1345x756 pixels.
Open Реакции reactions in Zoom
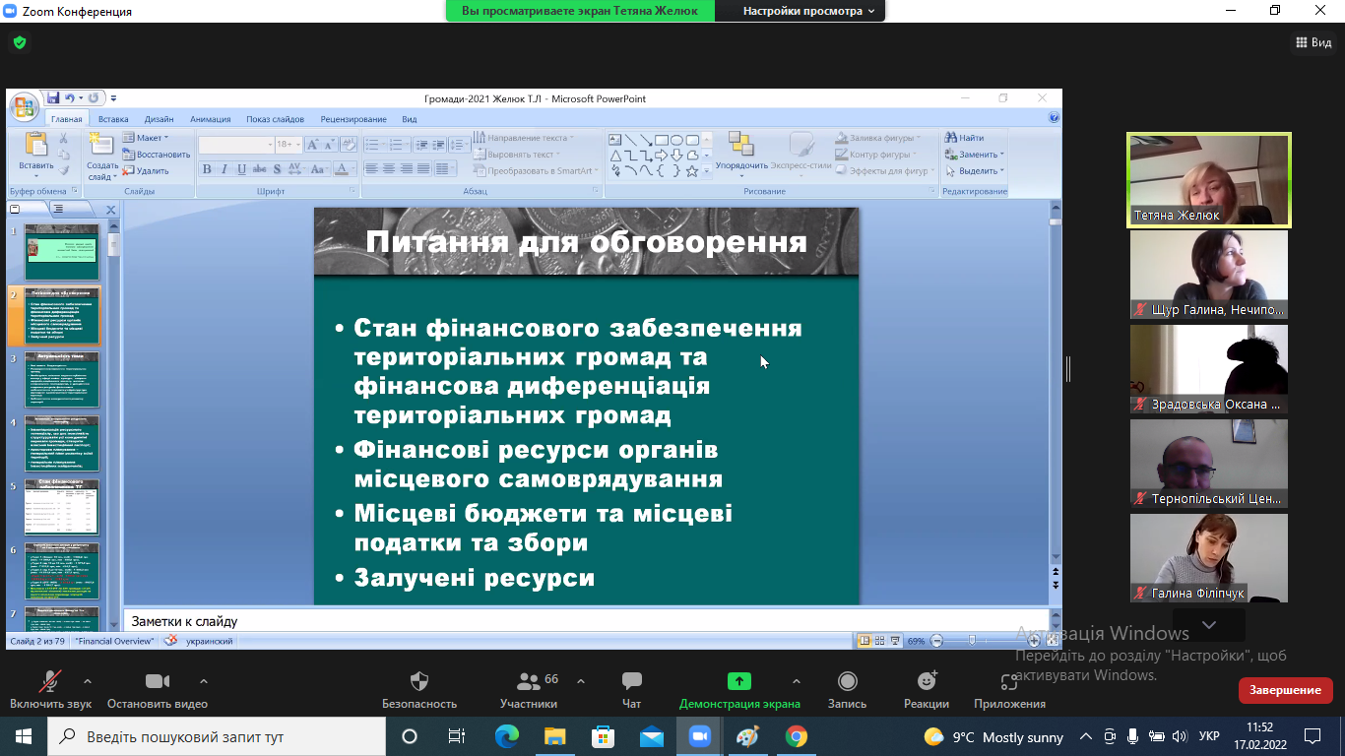[927, 690]
